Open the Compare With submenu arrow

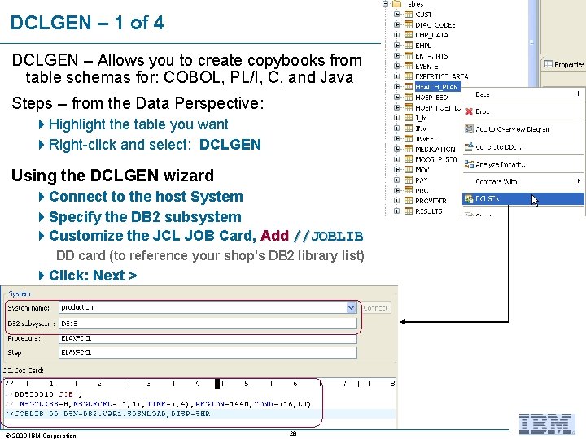(x=579, y=181)
